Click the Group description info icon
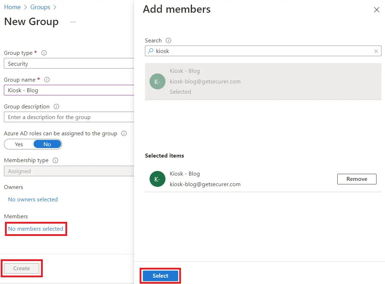 (56, 107)
